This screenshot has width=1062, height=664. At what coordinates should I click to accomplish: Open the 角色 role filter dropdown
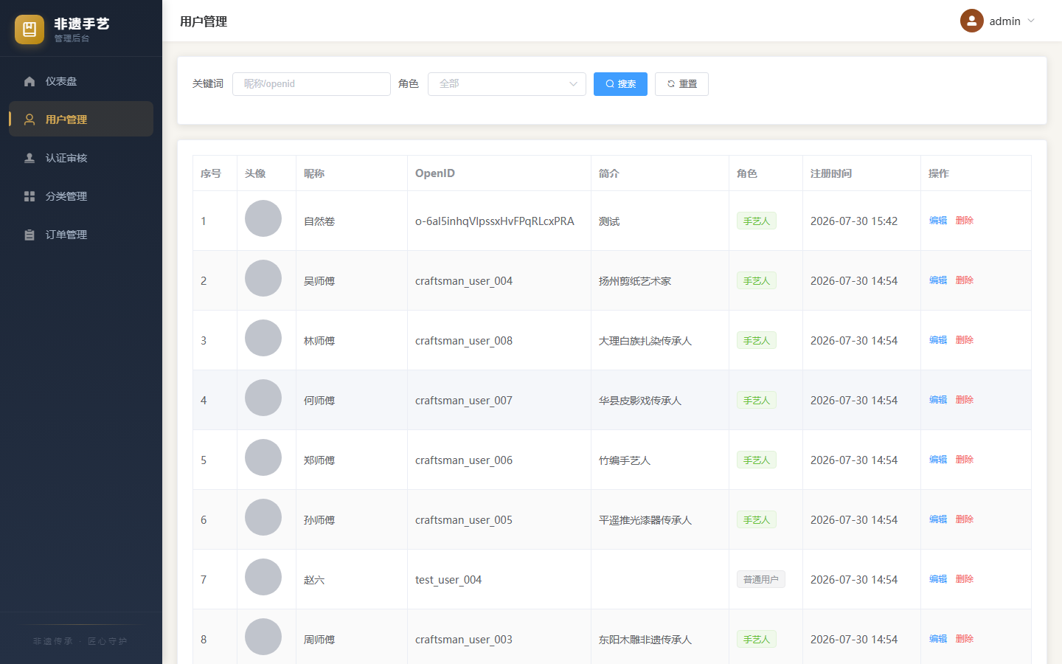coord(507,84)
